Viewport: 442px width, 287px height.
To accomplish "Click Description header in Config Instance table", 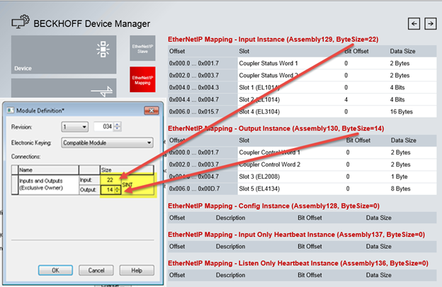I will (x=231, y=218).
